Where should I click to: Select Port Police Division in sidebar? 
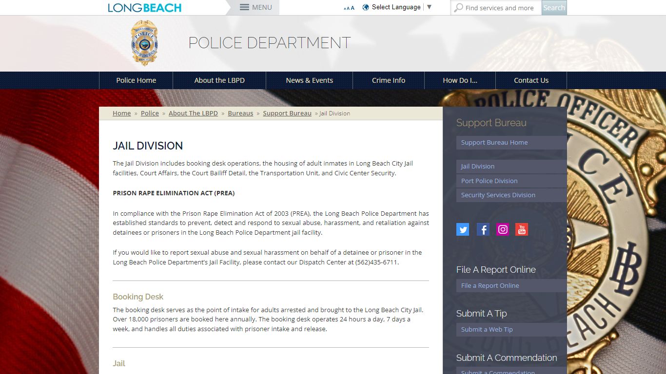(x=489, y=181)
